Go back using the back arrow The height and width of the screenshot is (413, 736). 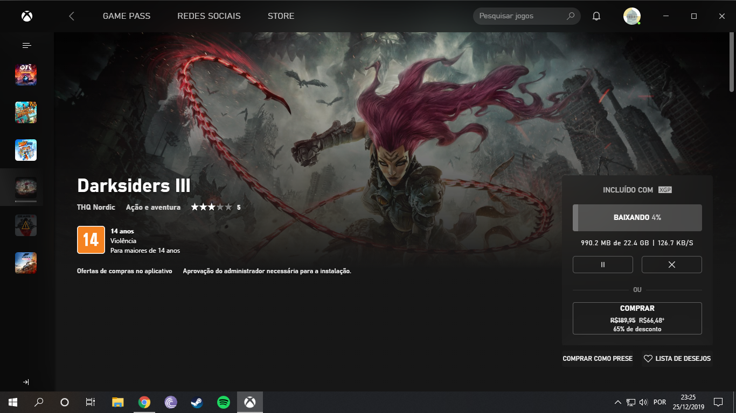coord(72,16)
